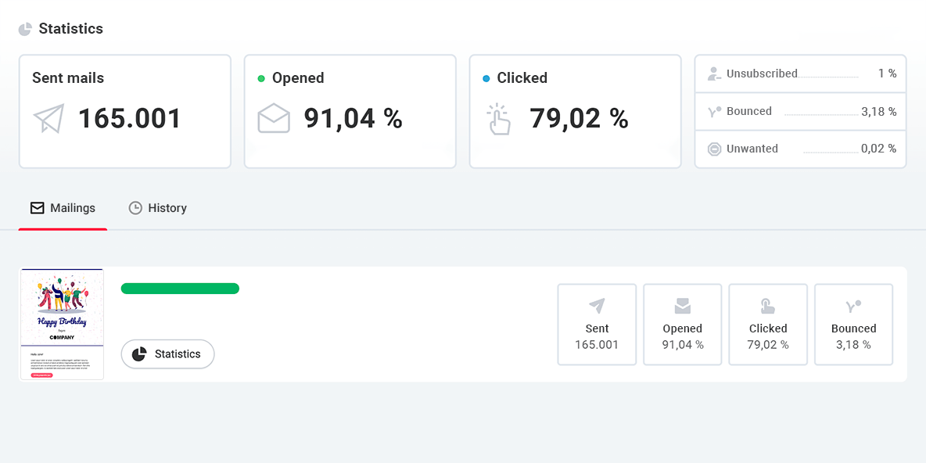Click the Unwanted spam icon
The width and height of the screenshot is (926, 463).
(713, 149)
